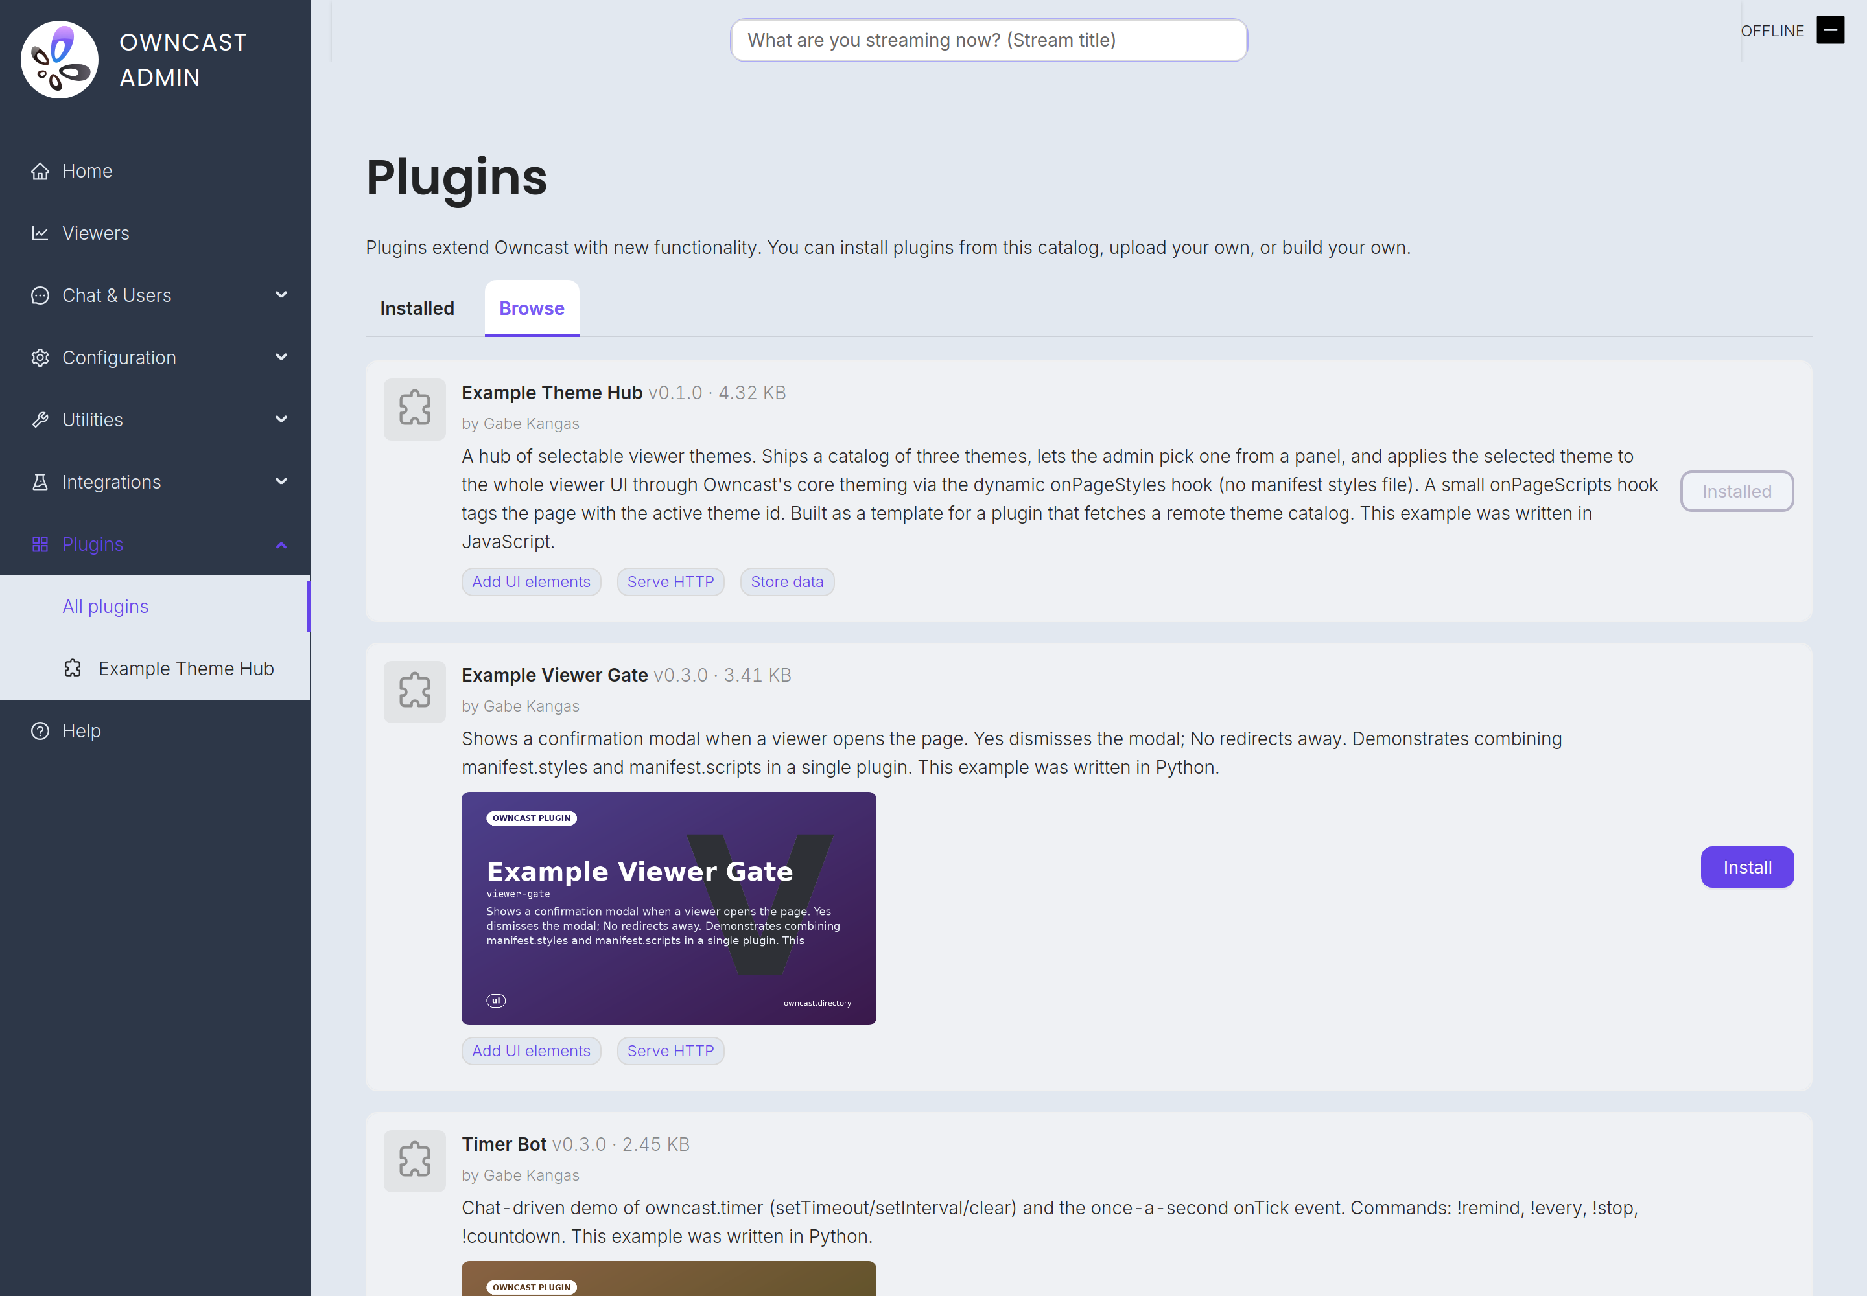Viewport: 1867px width, 1296px height.
Task: Click the v0.1.0 · 4.32 KB version text
Action: 716,393
